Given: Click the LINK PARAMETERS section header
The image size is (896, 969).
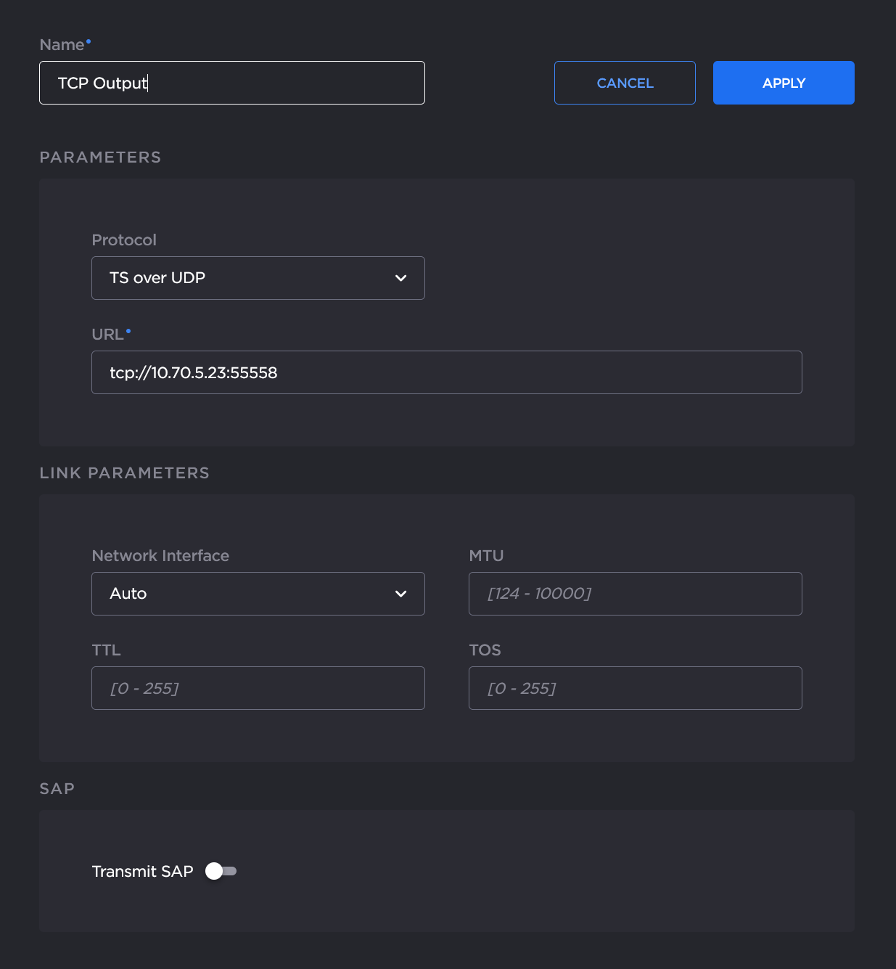Looking at the screenshot, I should [125, 473].
